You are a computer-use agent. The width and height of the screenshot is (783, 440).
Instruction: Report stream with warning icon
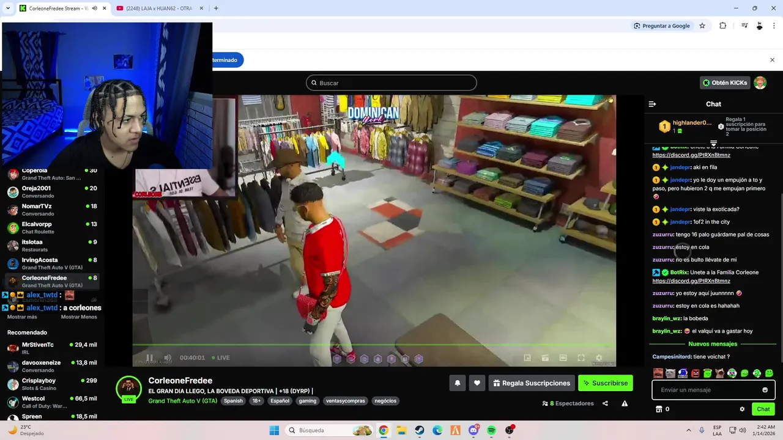(x=625, y=403)
